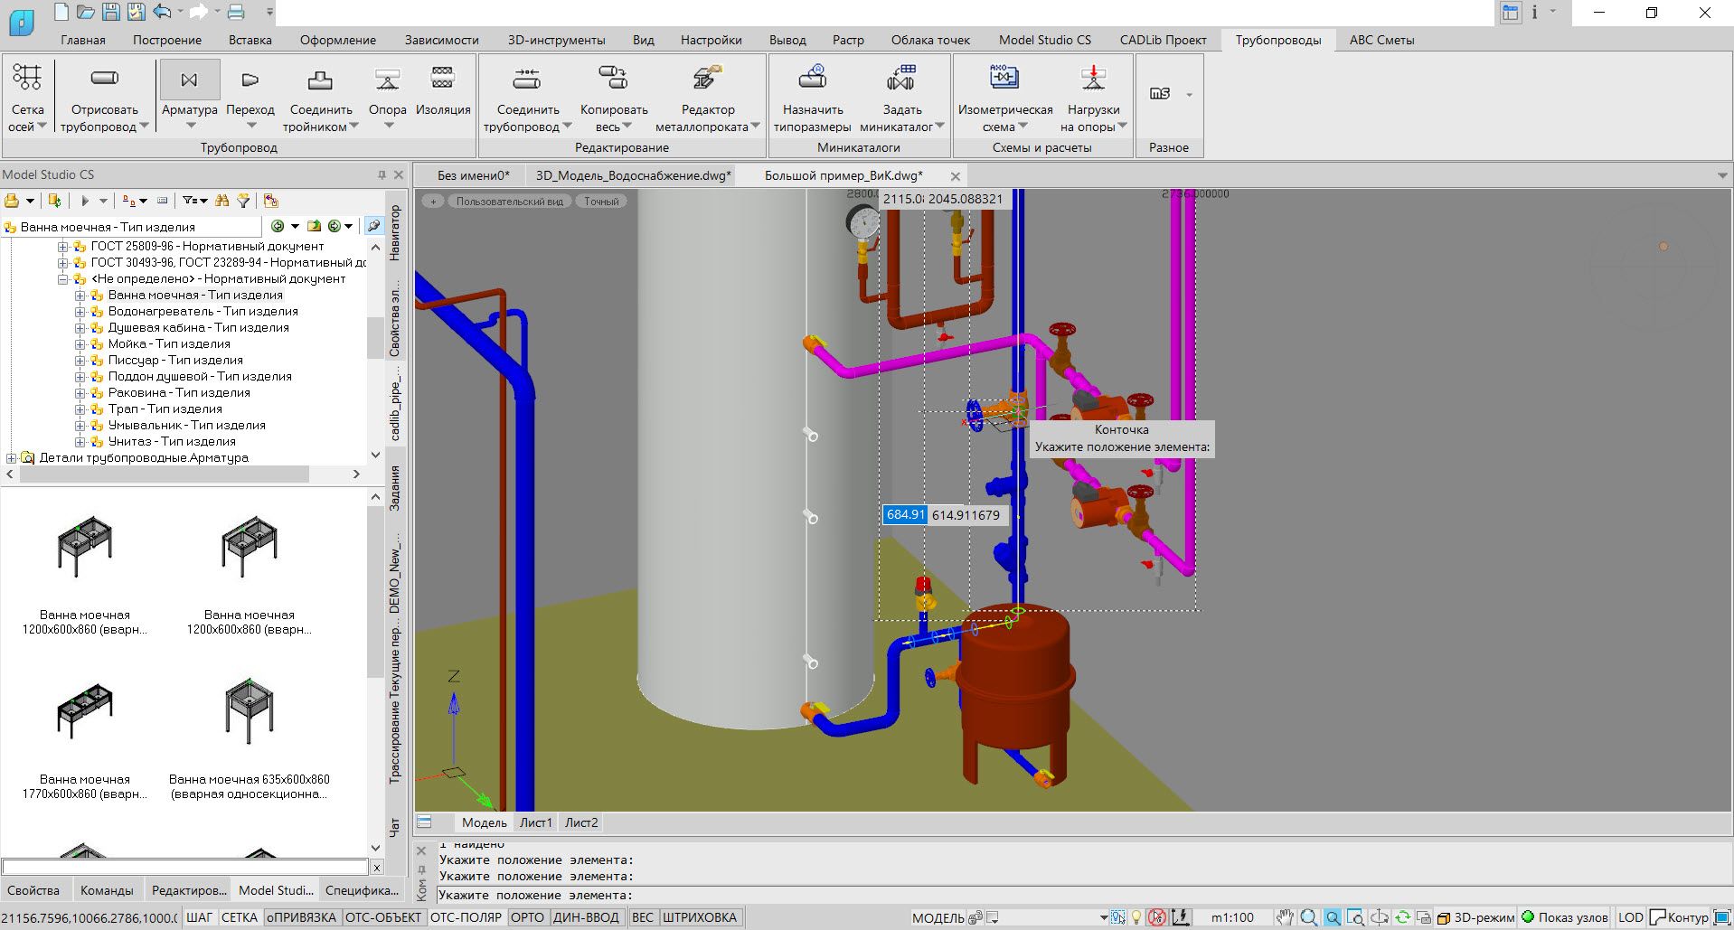This screenshot has width=1734, height=930.
Task: Open Соединить трубопровод dropdown arrow
Action: pyautogui.click(x=568, y=127)
